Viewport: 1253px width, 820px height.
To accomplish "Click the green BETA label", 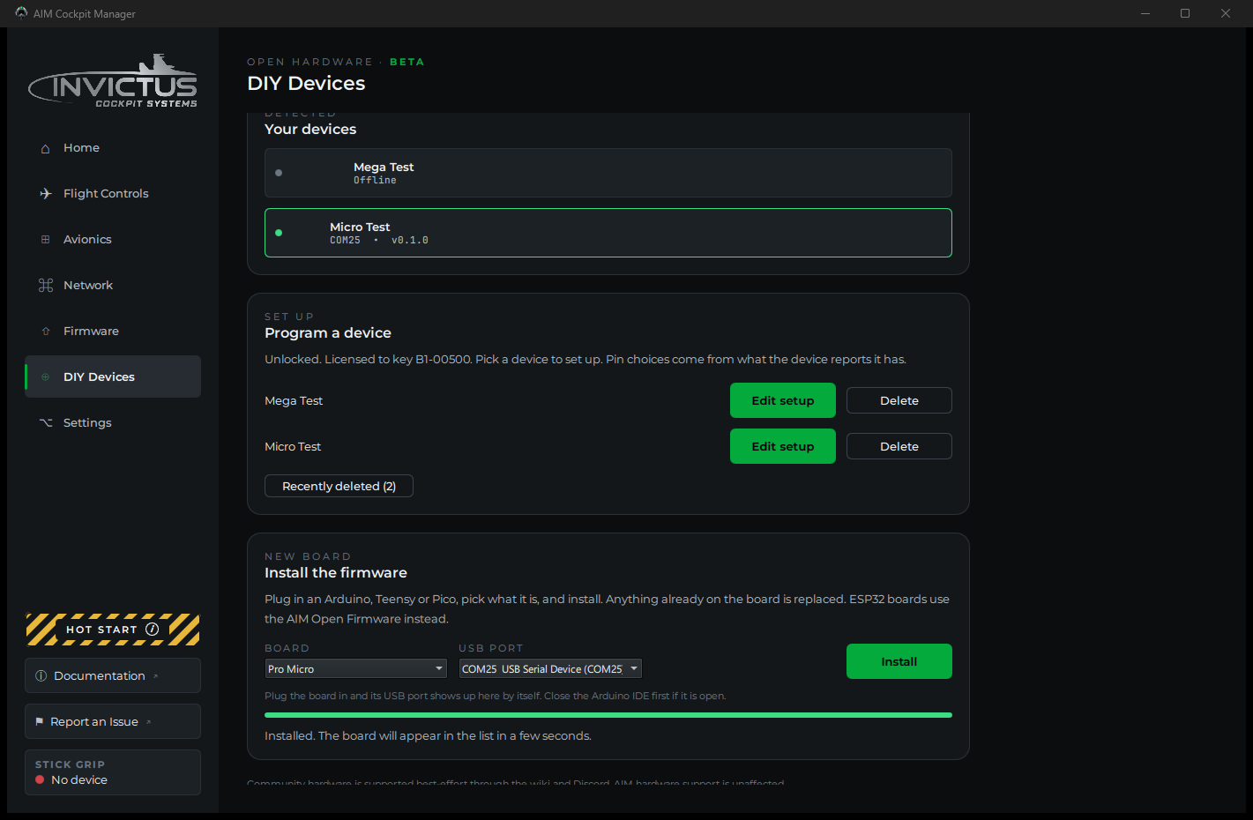I will [x=407, y=62].
